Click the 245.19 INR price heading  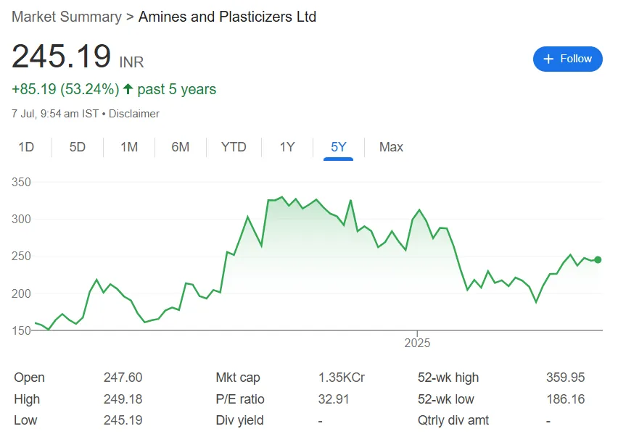pyautogui.click(x=62, y=57)
